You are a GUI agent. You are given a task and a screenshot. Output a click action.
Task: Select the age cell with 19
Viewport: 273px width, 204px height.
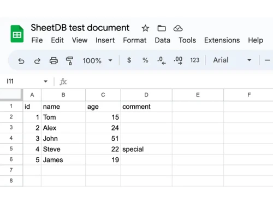(x=103, y=160)
